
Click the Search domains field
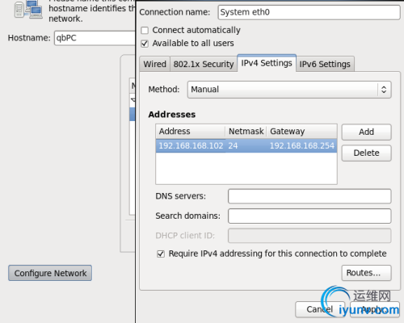[309, 216]
